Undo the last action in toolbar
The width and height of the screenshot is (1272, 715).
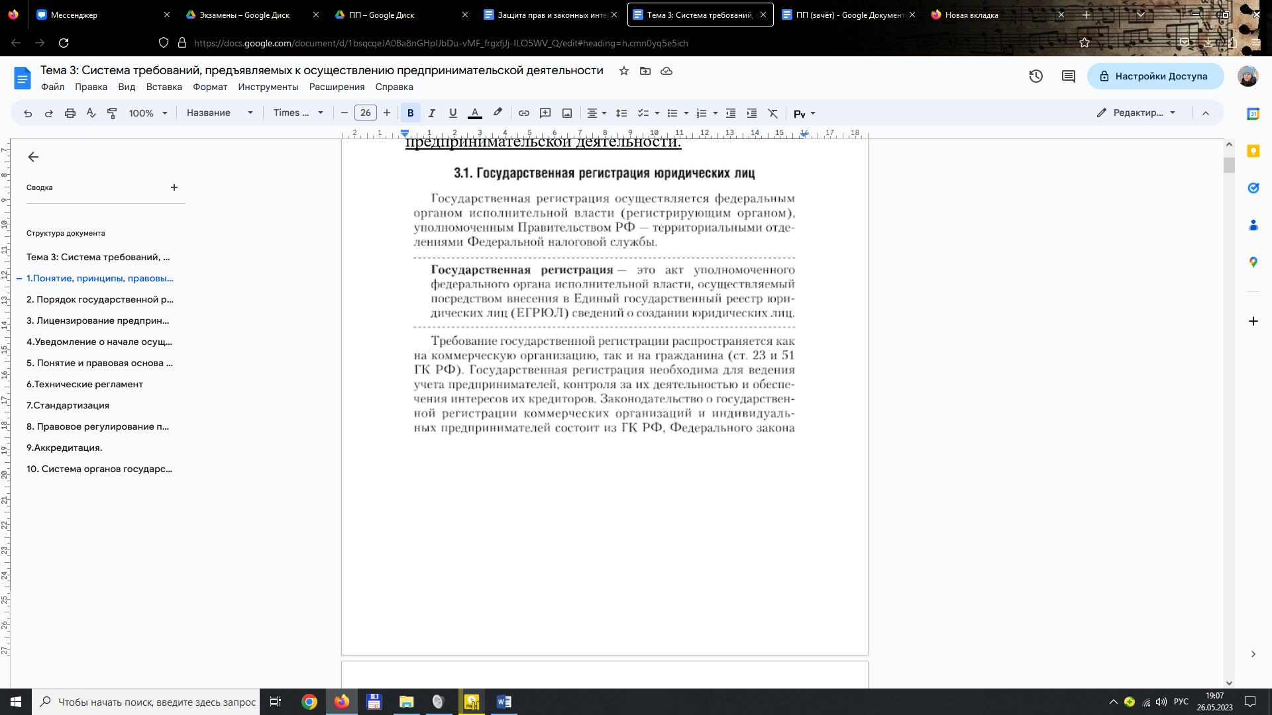pyautogui.click(x=28, y=113)
